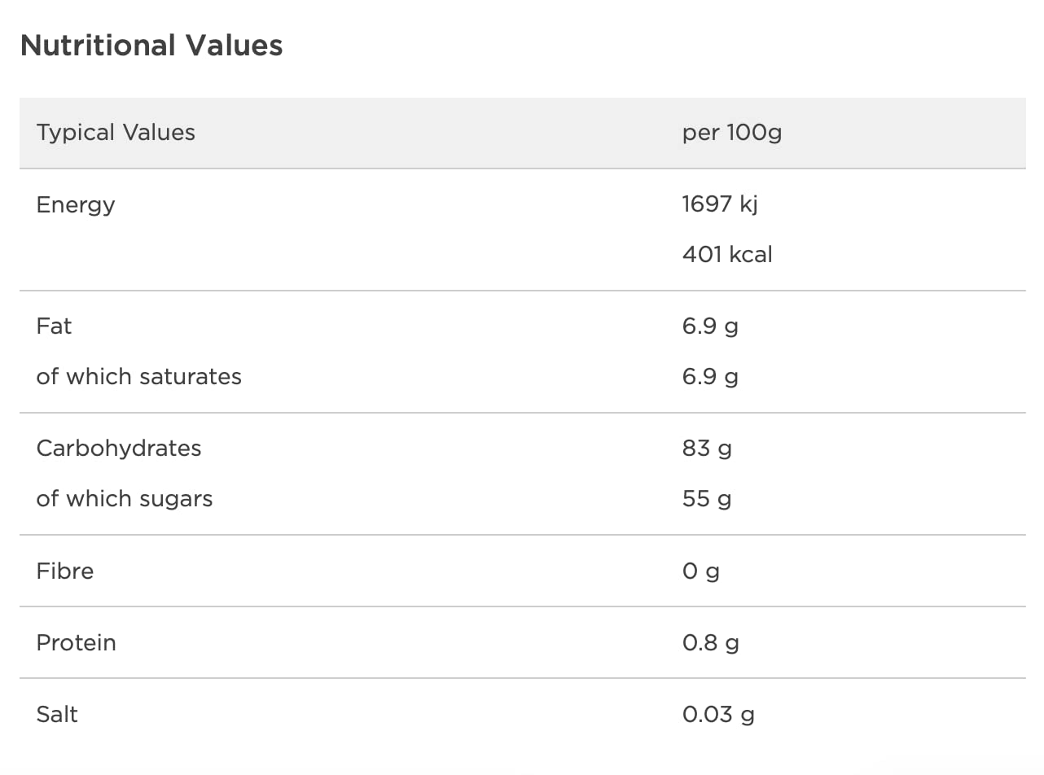The image size is (1044, 775).
Task: Click the 0.8 g protein value
Action: tap(711, 643)
